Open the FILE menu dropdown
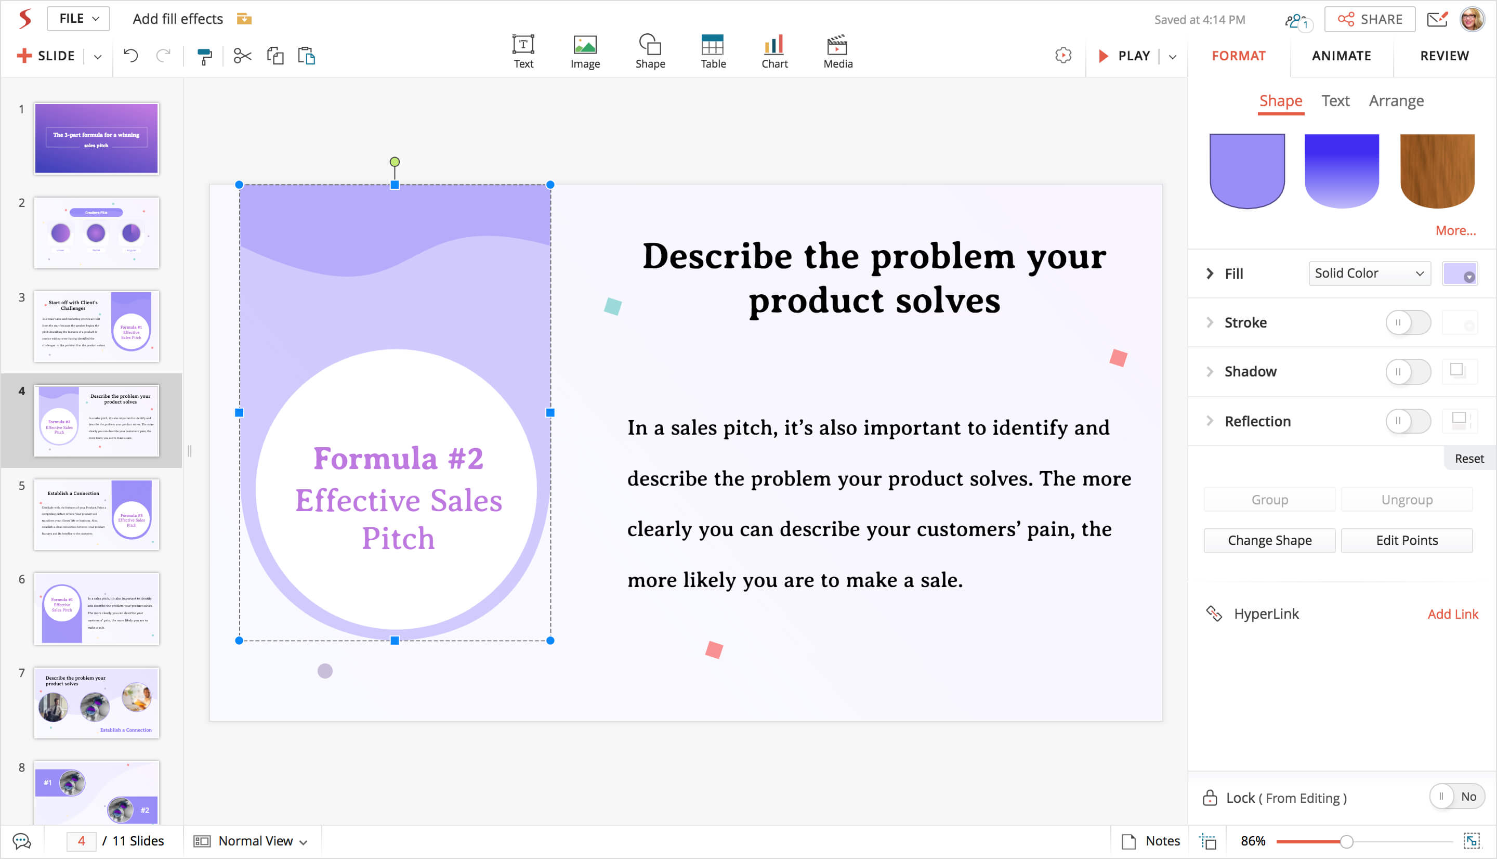 (x=78, y=19)
